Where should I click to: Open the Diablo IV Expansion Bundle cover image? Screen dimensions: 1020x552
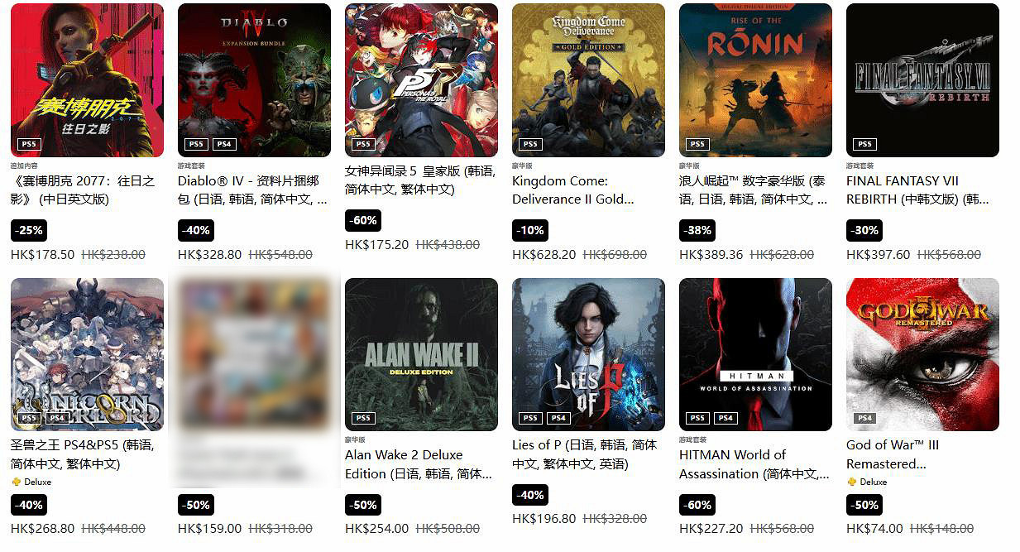(x=254, y=80)
